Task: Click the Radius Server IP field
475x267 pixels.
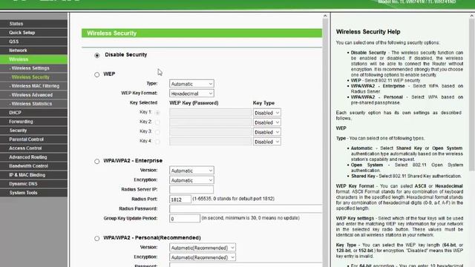Action: coord(191,190)
